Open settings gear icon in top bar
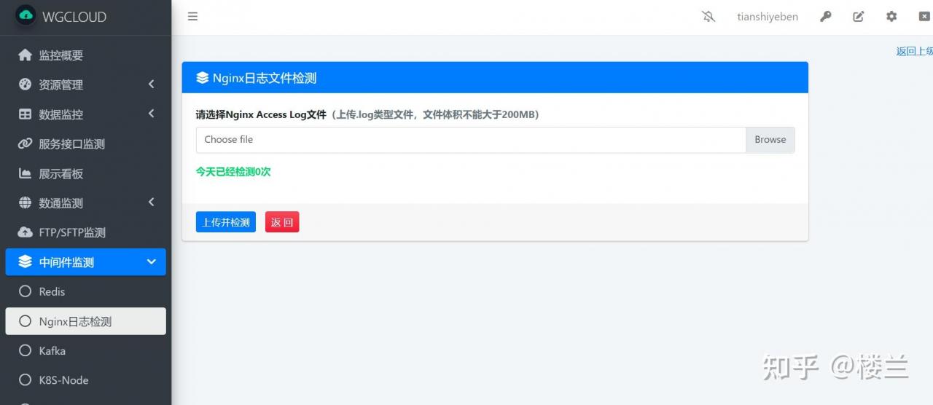Viewport: 933px width, 405px height. 891,16
